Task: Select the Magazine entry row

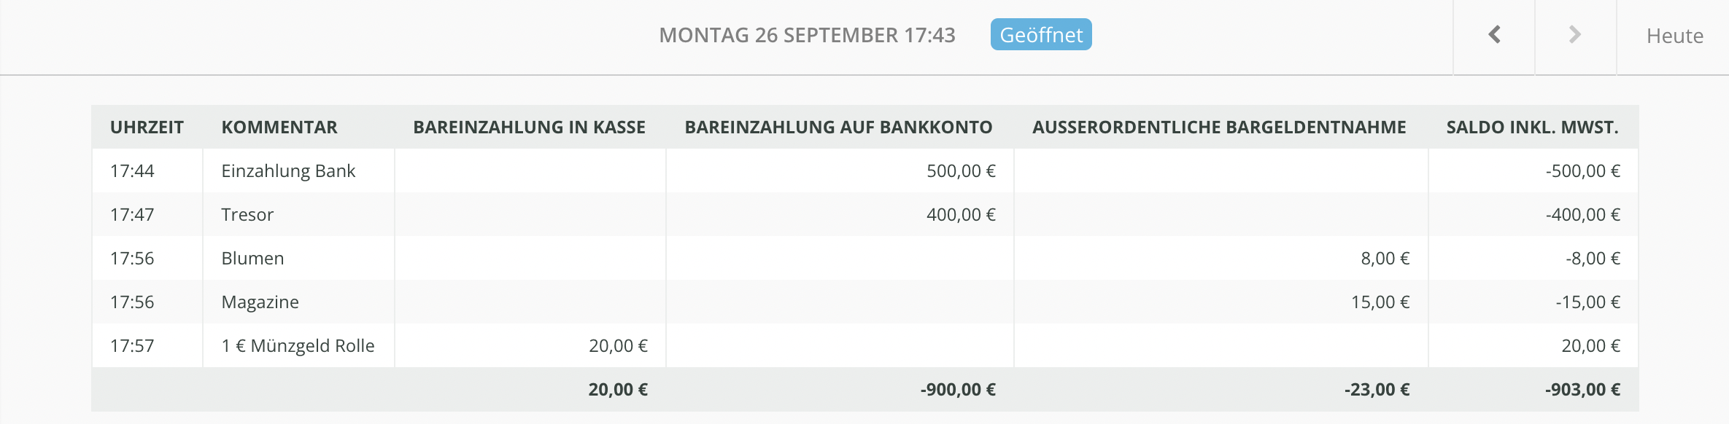Action: 260,302
